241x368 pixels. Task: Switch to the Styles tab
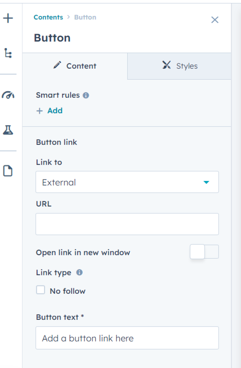[x=179, y=66]
